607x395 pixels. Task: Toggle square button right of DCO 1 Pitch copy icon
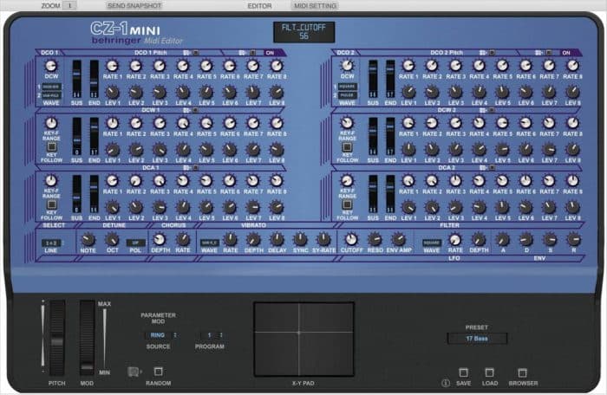(196, 53)
